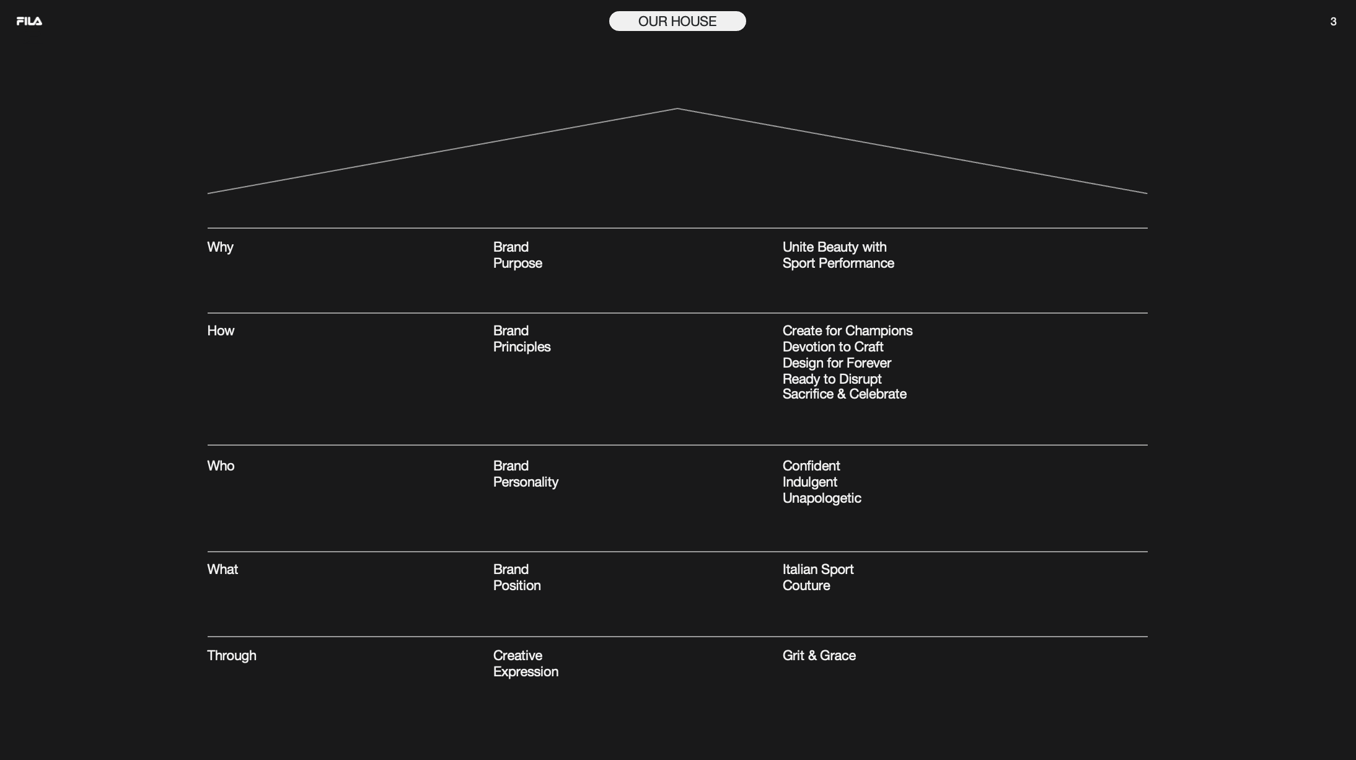Select Unite Beauty with Sport Performance text
This screenshot has width=1356, height=760.
point(838,255)
